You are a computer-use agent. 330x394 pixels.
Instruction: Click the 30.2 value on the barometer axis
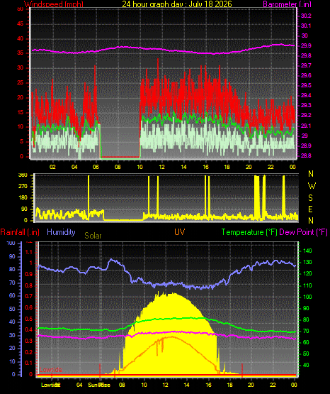[306, 16]
